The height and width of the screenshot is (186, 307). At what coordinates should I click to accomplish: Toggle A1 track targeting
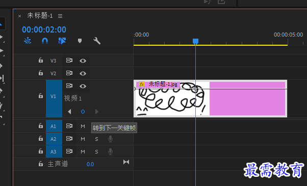[x=54, y=126]
